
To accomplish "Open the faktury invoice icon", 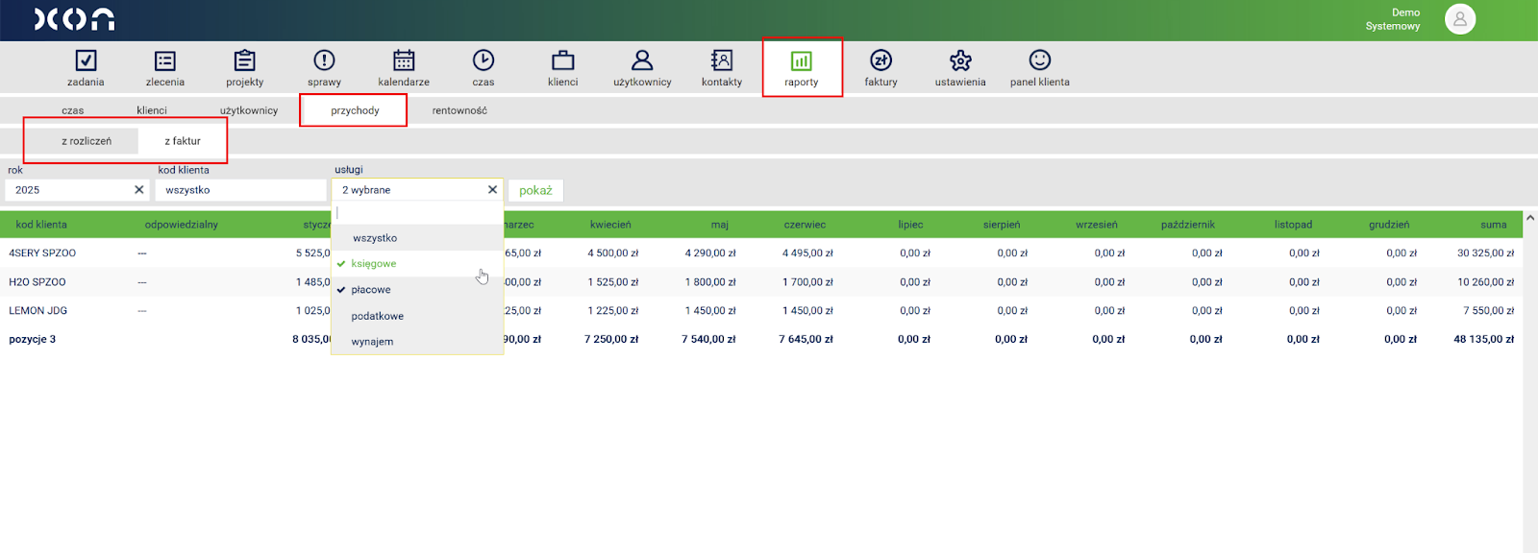I will pos(881,61).
